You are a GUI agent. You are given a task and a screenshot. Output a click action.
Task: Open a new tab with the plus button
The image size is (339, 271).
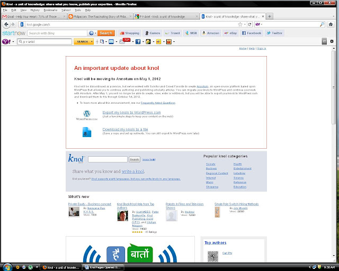[x=270, y=16]
